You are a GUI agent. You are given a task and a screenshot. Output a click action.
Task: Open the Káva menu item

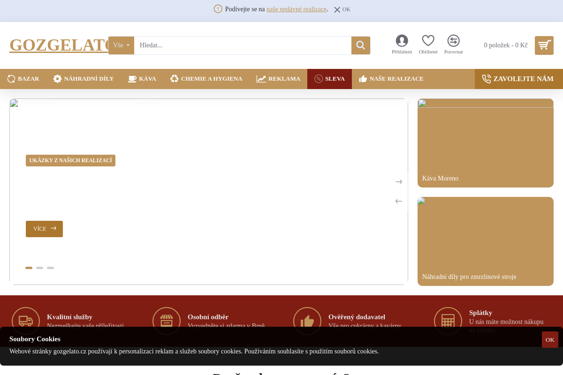tap(142, 79)
